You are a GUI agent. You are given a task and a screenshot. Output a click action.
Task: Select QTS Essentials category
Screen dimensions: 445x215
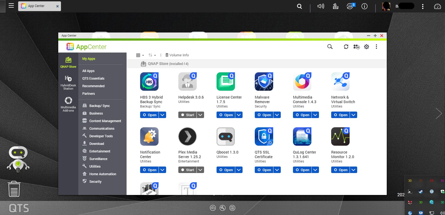[93, 79]
